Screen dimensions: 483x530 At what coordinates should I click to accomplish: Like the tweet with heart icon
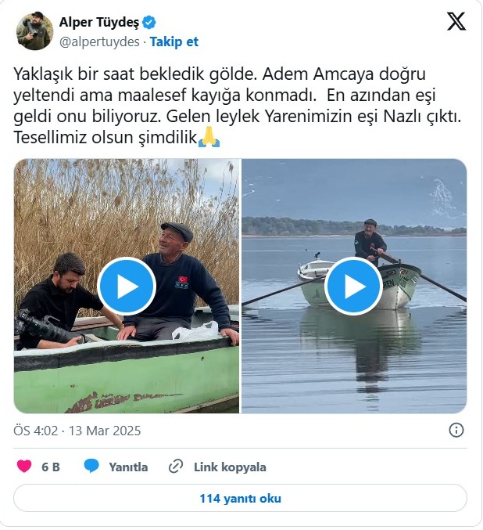(x=24, y=467)
